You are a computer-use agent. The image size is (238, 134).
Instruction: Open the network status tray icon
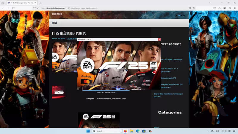(x=223, y=131)
